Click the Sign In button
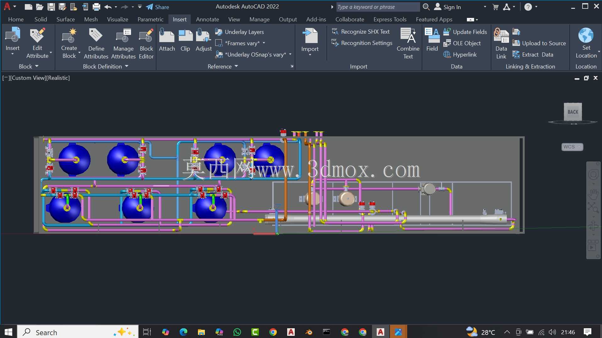Viewport: 602px width, 338px height. [x=447, y=7]
